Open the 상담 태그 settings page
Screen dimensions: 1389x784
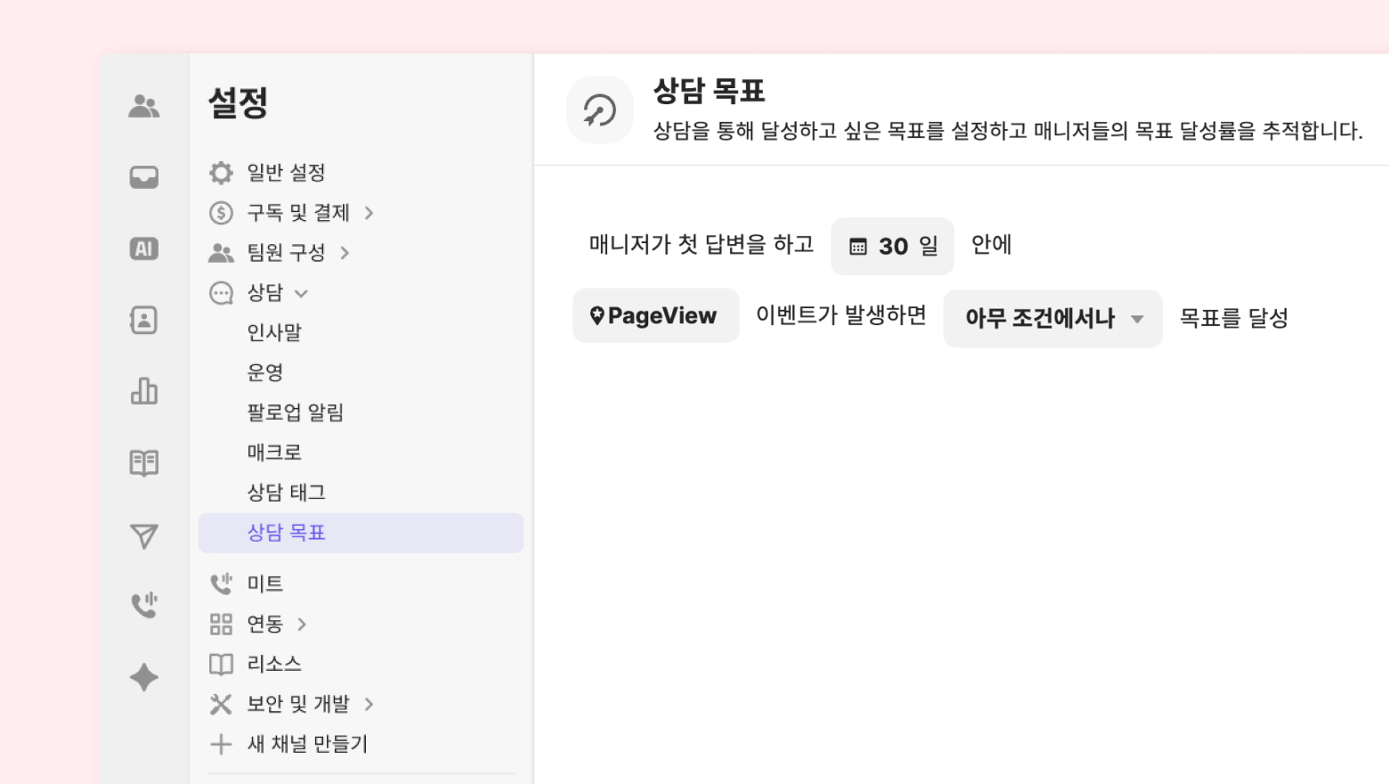[286, 493]
